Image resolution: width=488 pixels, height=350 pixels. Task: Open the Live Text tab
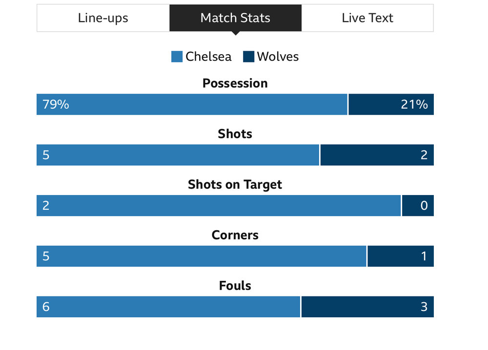click(x=367, y=18)
